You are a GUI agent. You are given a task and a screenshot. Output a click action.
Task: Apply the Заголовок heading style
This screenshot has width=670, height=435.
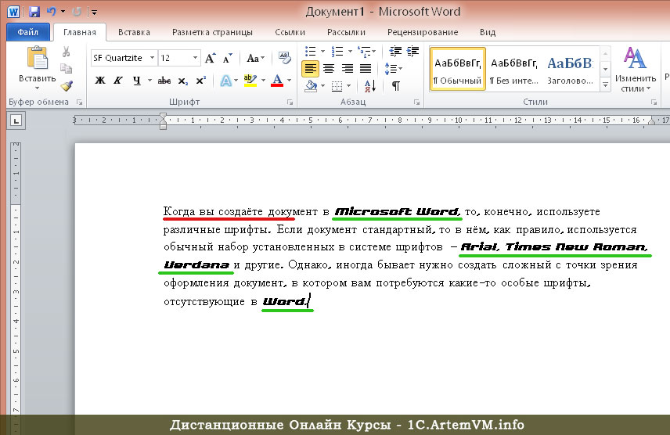click(570, 69)
